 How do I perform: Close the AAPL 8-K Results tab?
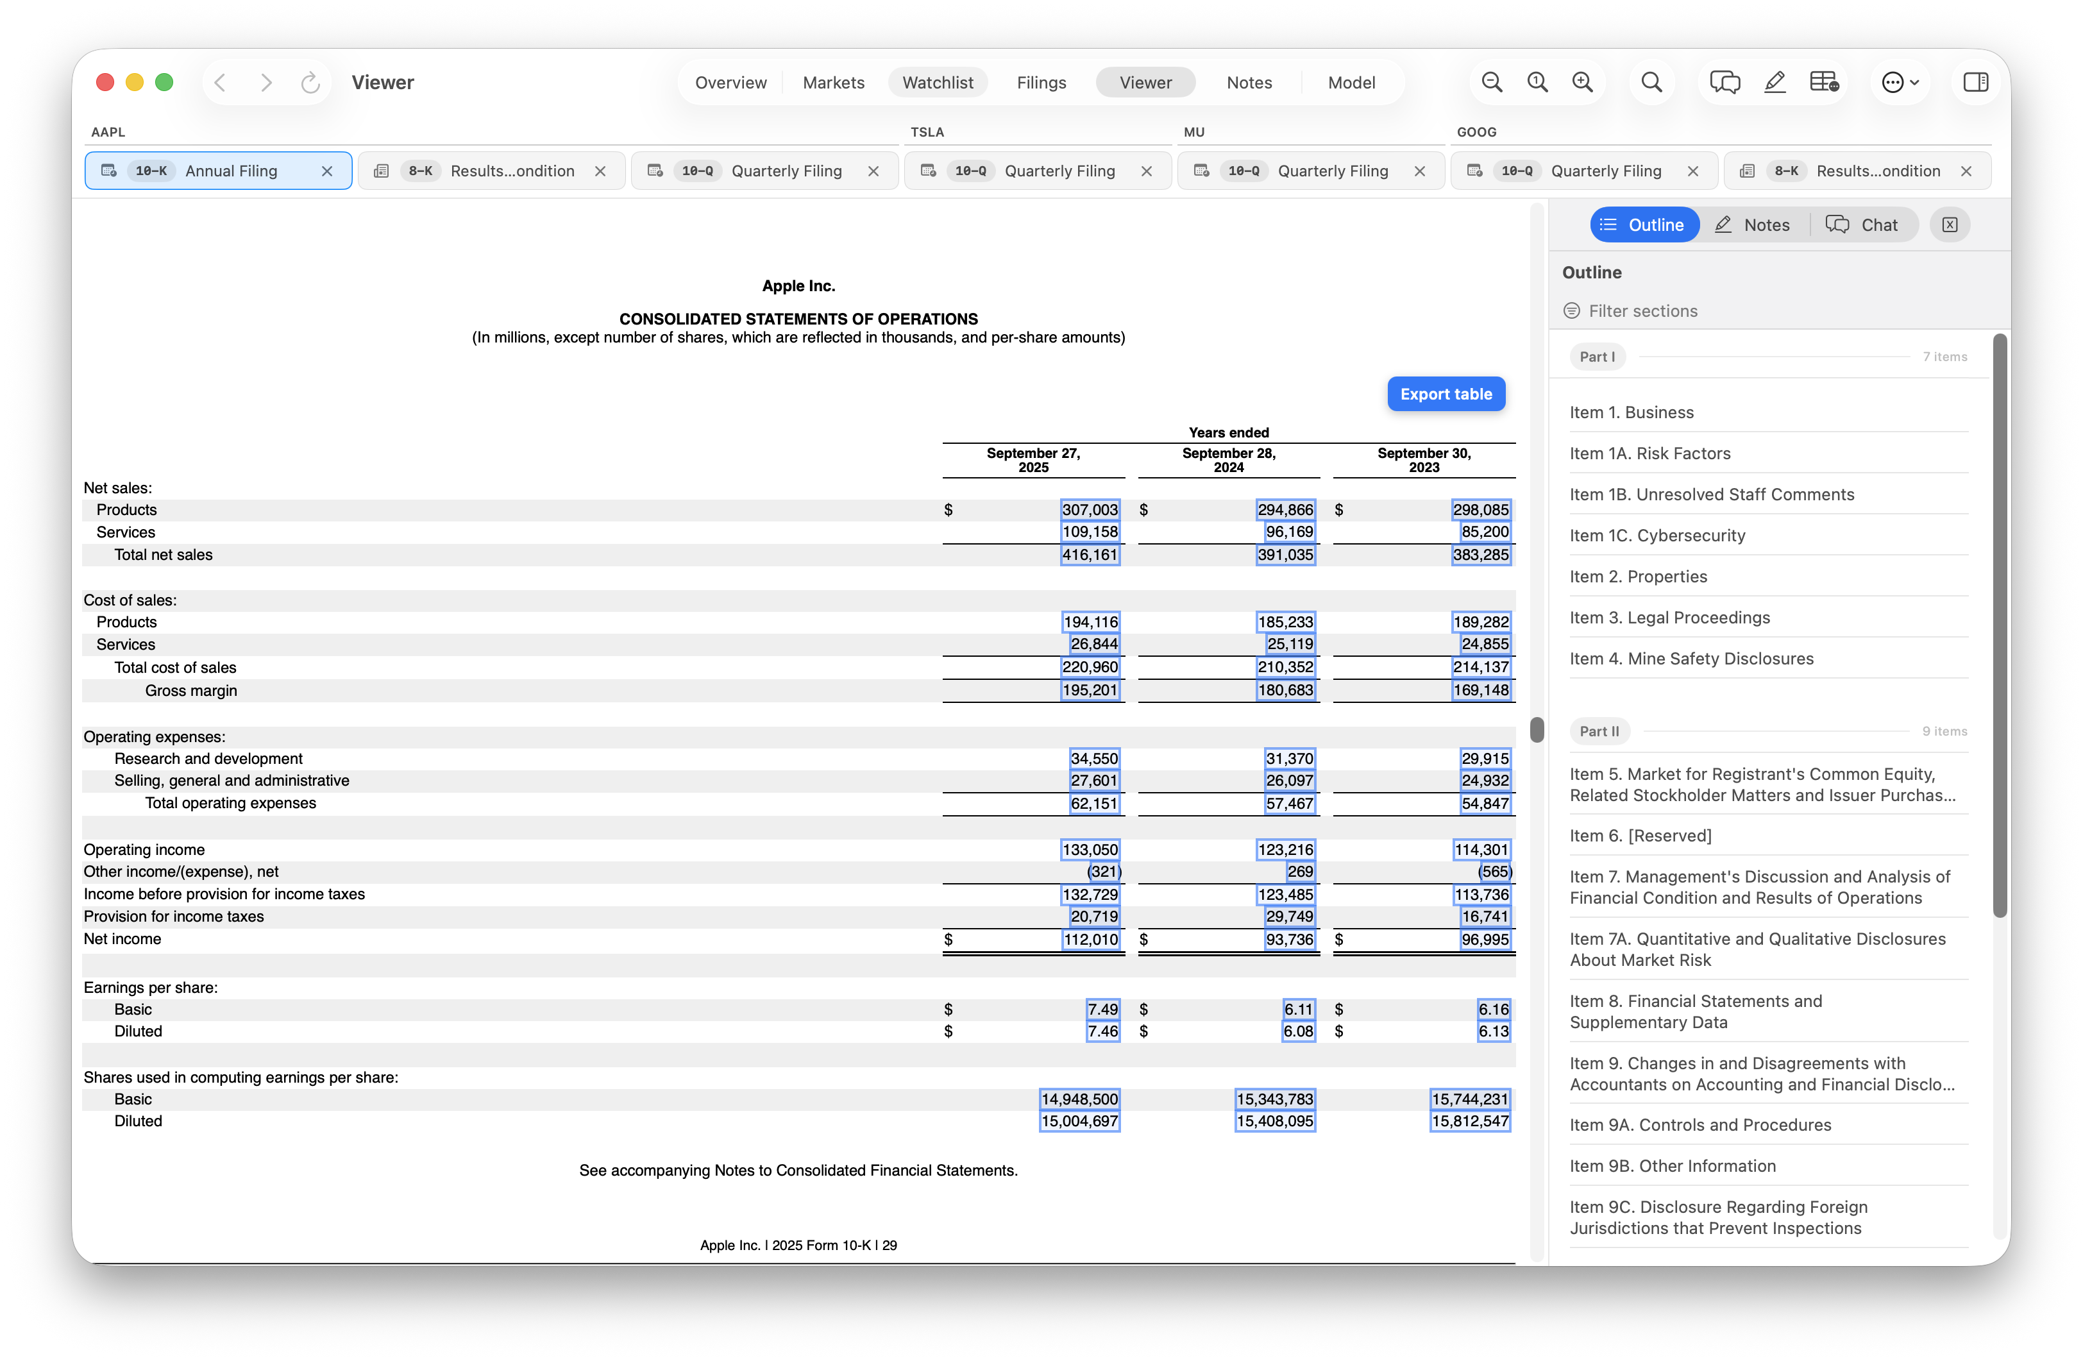[600, 171]
